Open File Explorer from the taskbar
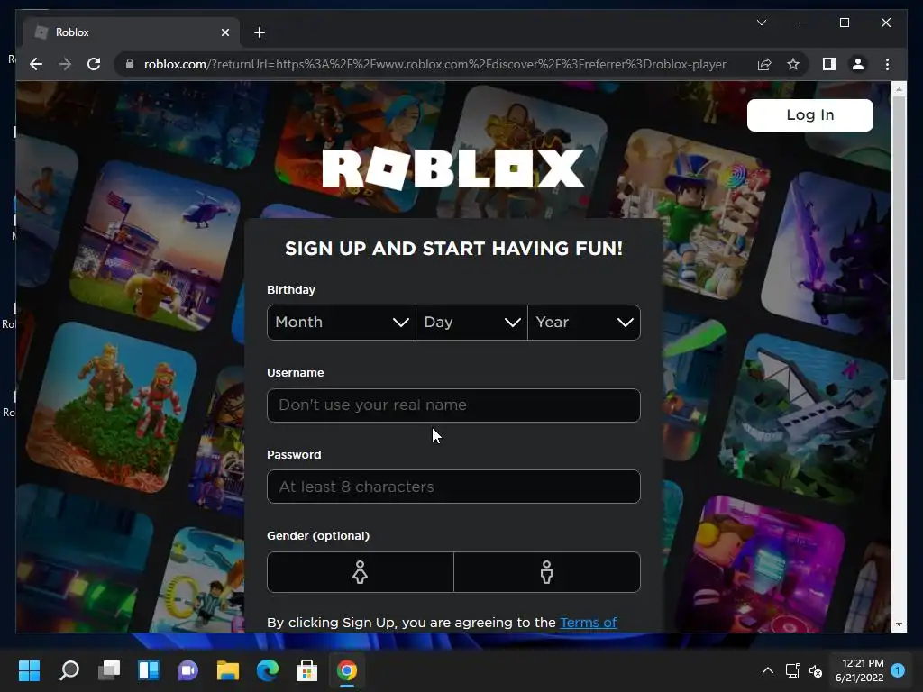Viewport: 923px width, 692px height. click(x=228, y=670)
